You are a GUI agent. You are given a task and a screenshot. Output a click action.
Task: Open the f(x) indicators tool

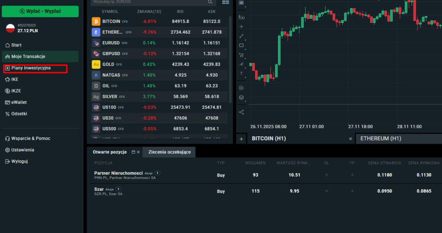(x=241, y=17)
